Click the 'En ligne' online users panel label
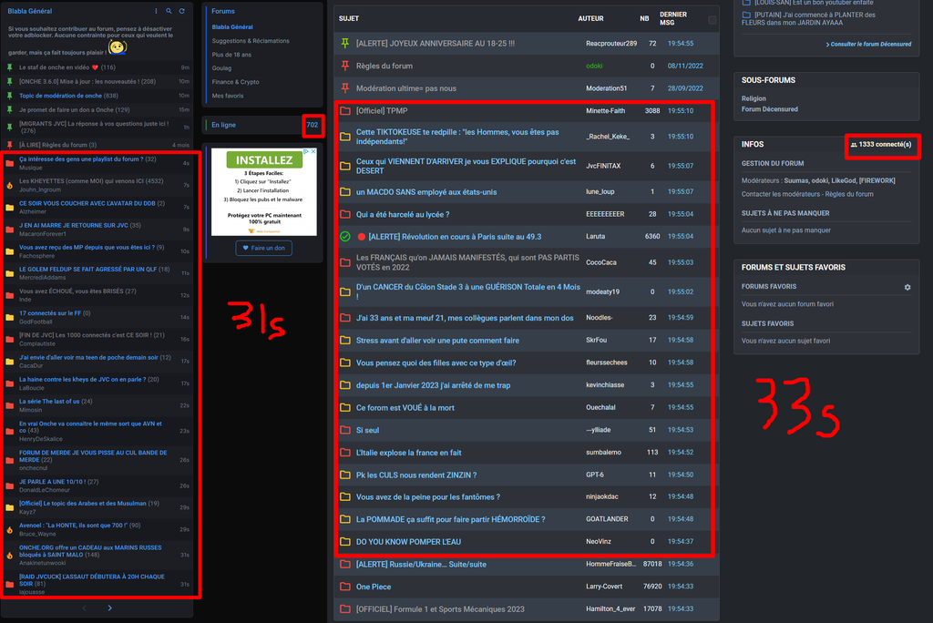Image resolution: width=933 pixels, height=623 pixels. pyautogui.click(x=224, y=125)
